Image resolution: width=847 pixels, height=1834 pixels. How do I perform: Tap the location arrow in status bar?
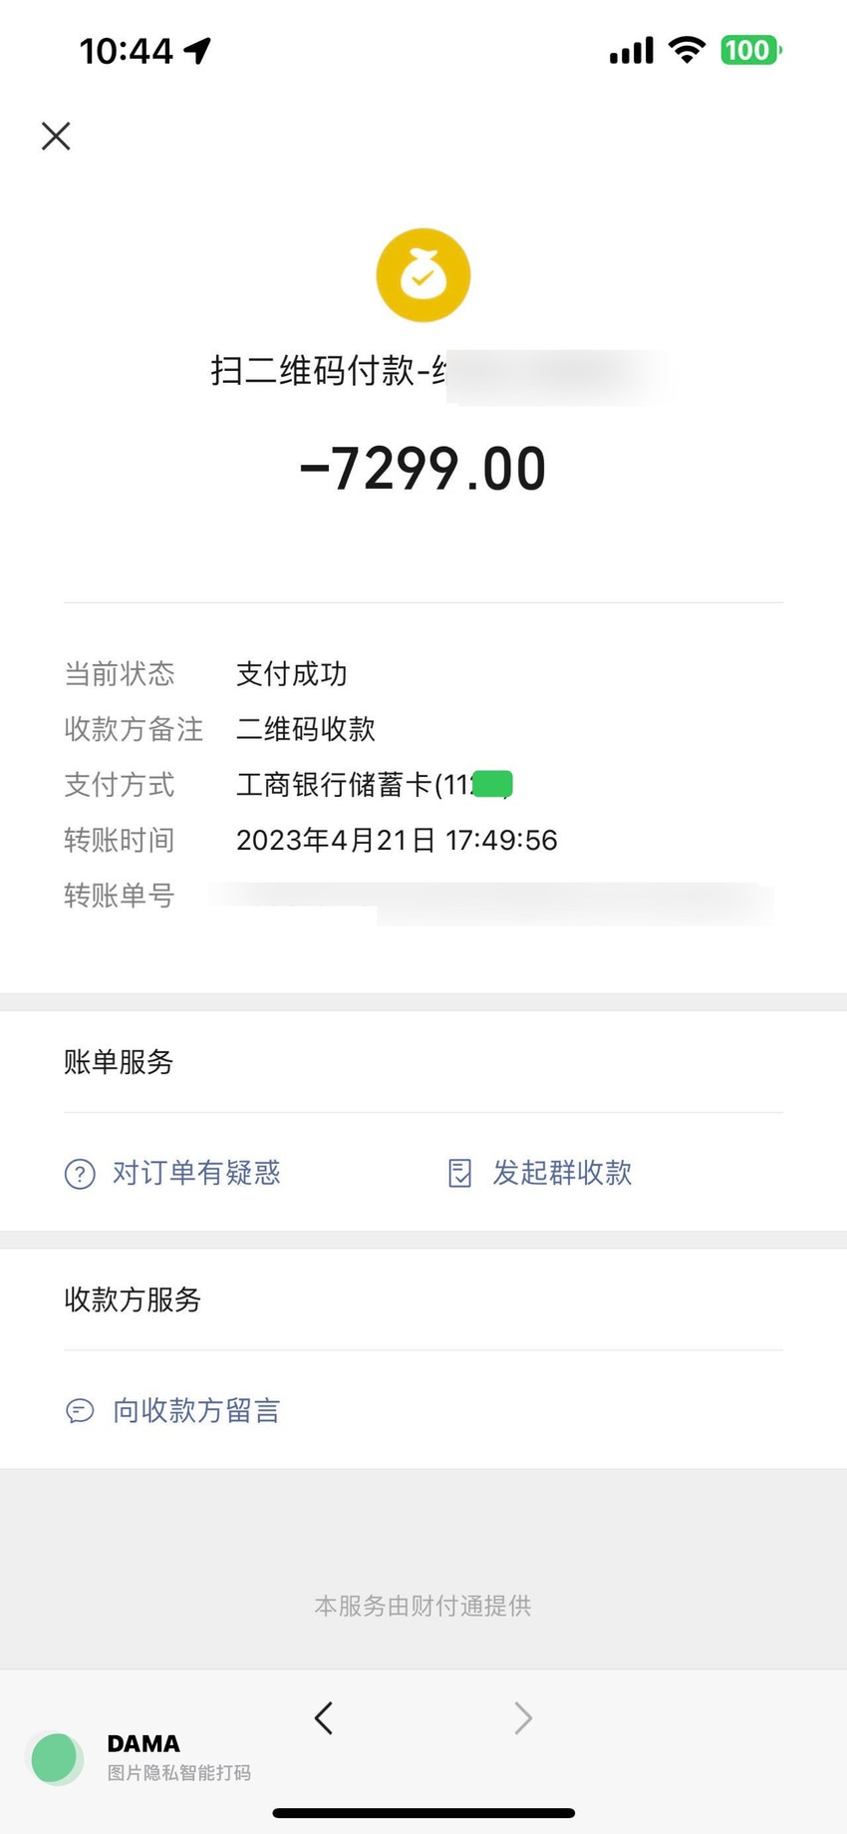(x=197, y=50)
